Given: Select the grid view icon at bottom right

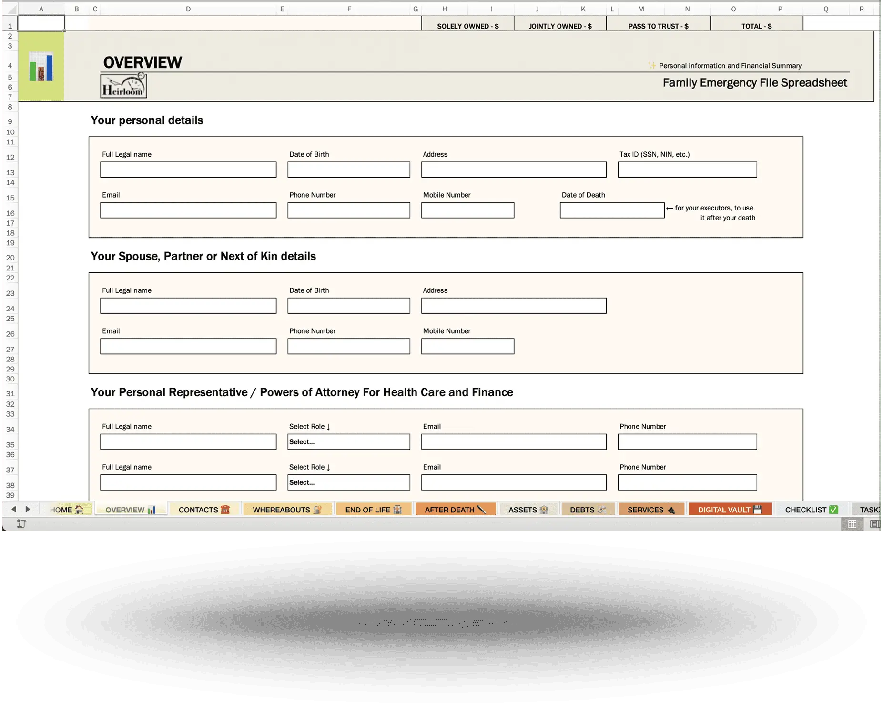Looking at the screenshot, I should click(x=852, y=524).
